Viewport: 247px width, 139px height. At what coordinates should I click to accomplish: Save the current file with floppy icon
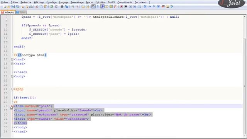click(13, 7)
